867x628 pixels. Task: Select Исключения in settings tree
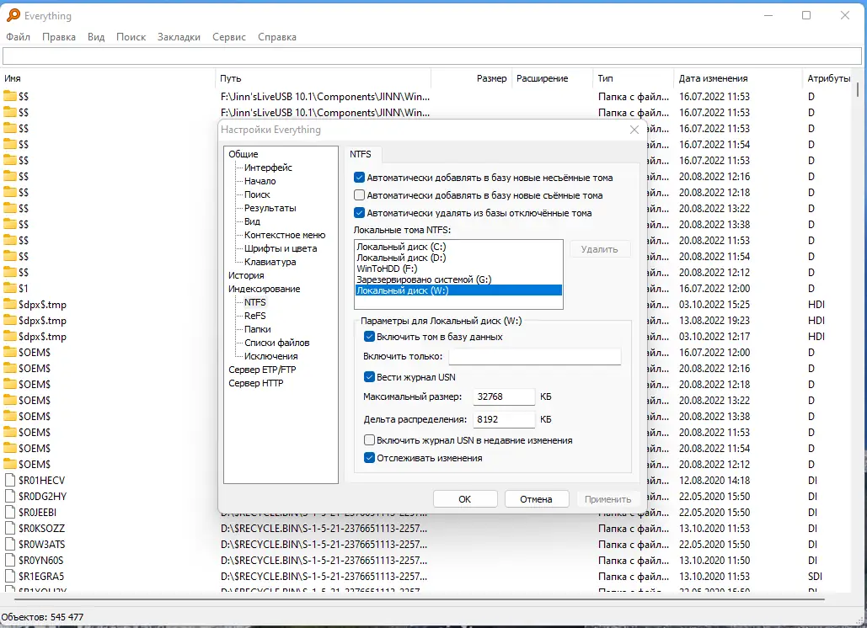(271, 356)
